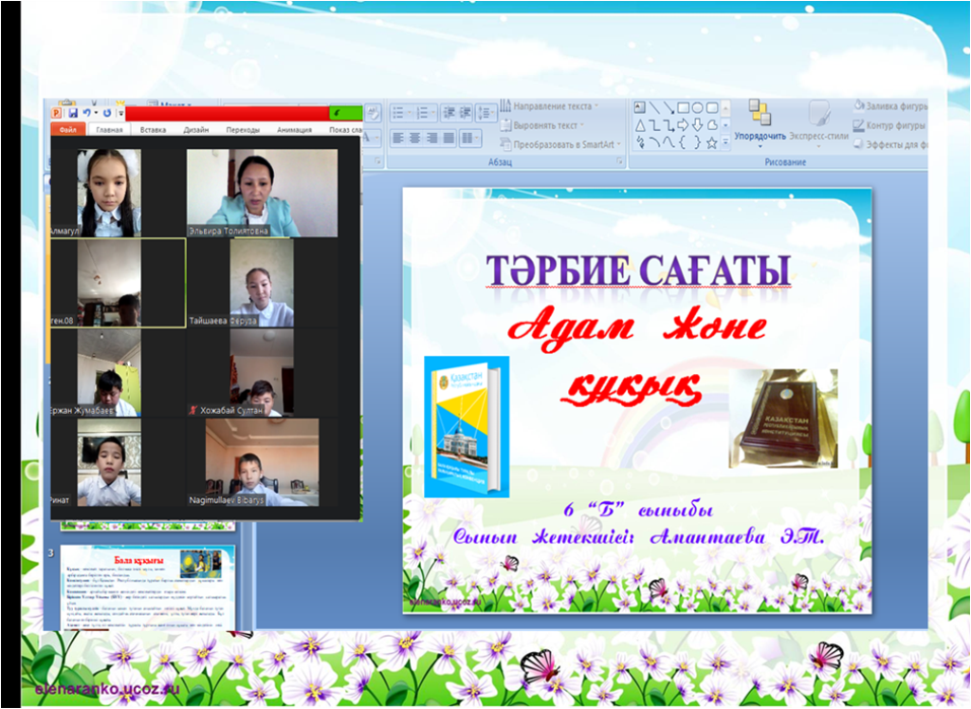Select the oval shape from shapes gallery

pos(698,107)
